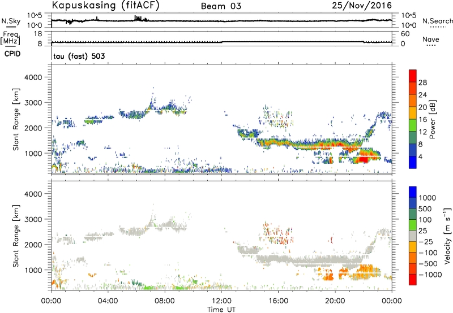Click the 4000 tick on the power panel's range axis
Viewport: 453px width, 313px height.
(x=33, y=77)
